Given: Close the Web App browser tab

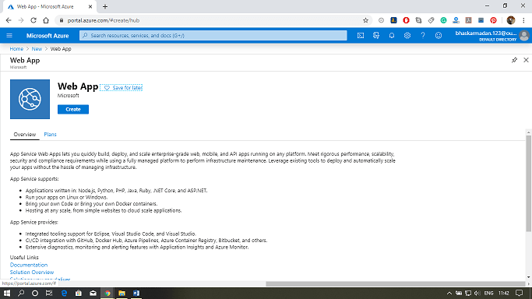Looking at the screenshot, I should [90, 6].
